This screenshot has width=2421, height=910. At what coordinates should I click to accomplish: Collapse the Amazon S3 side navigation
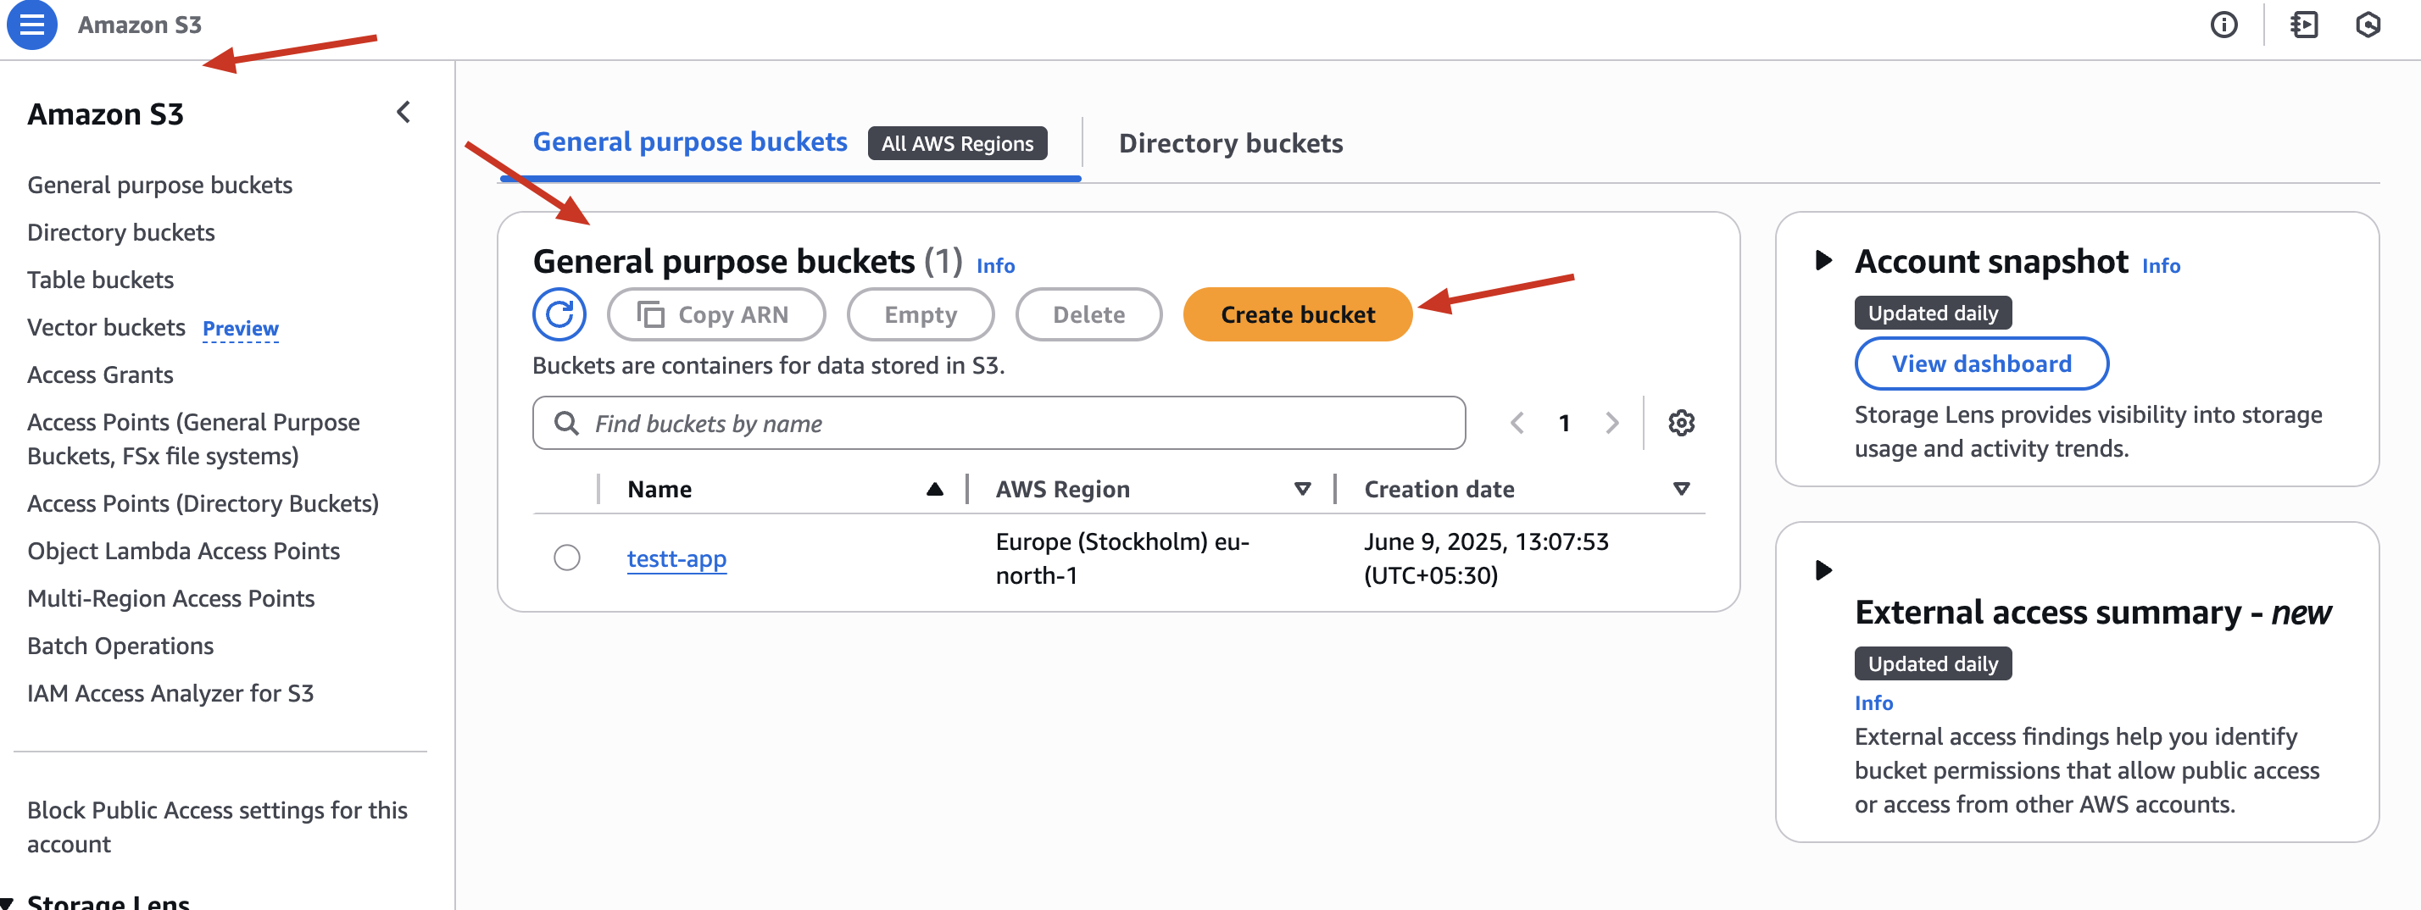(x=403, y=113)
